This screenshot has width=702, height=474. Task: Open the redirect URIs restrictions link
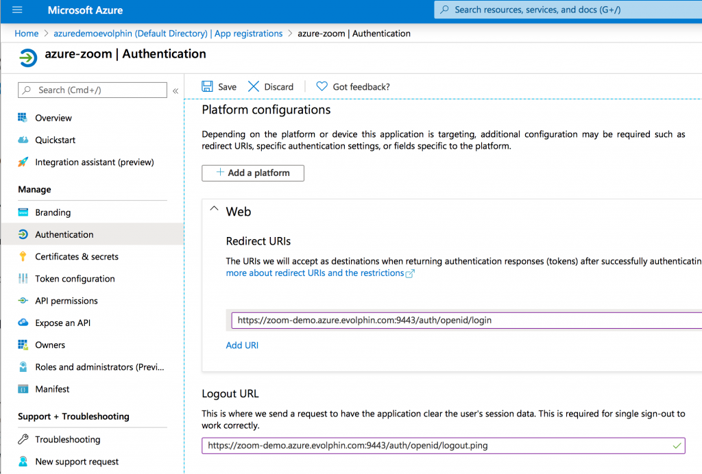pyautogui.click(x=315, y=273)
